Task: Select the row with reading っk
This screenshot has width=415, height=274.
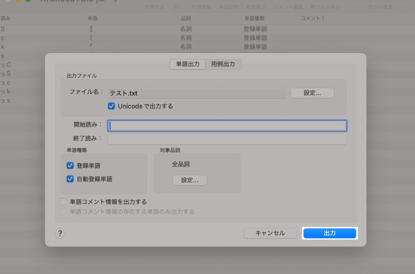Action: (x=23, y=91)
